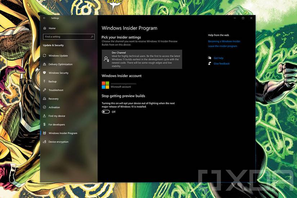
Task: Select Windows Security in sidebar
Action: point(58,73)
